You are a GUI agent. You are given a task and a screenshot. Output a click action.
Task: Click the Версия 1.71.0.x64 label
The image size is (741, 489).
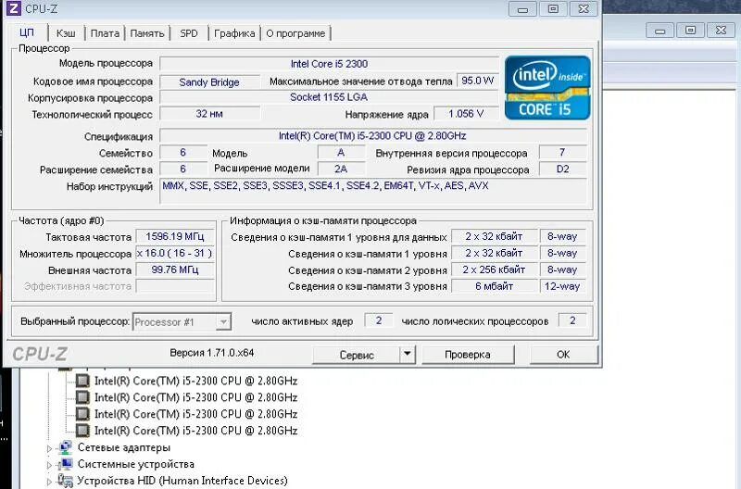point(212,353)
